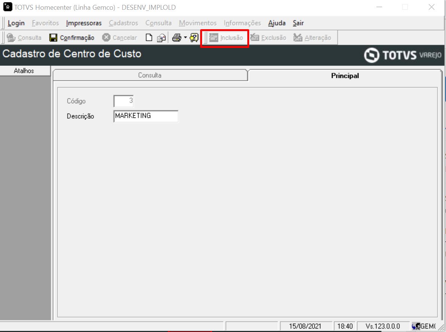Viewport: 446px width, 332px height.
Task: Open the Ajuda menu
Action: point(277,23)
